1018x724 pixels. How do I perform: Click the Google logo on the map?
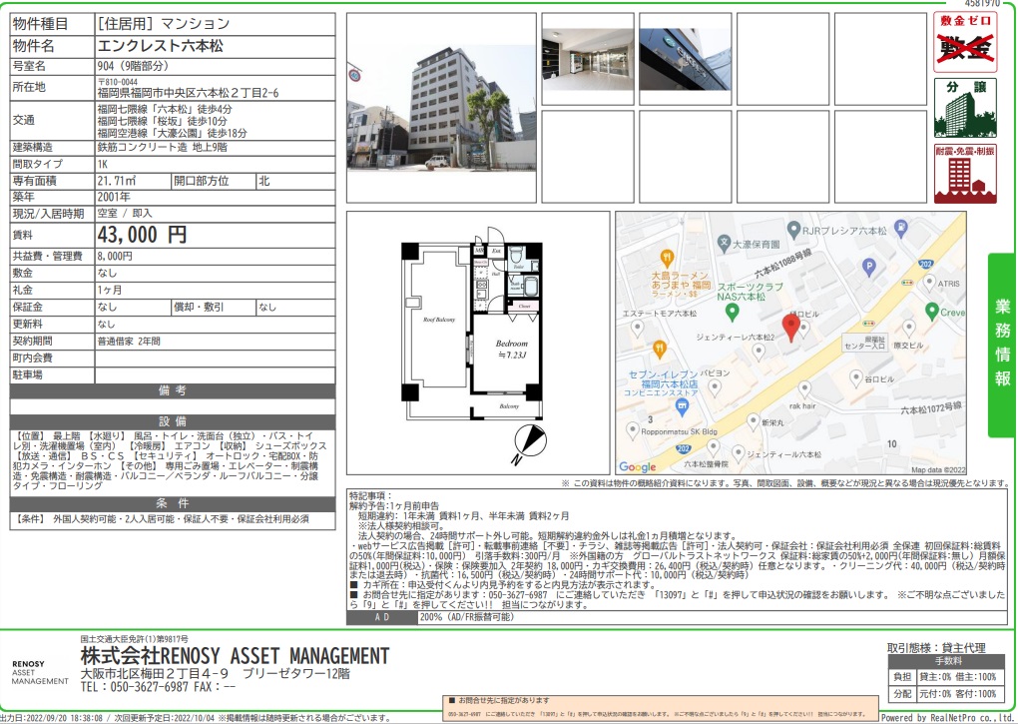click(637, 466)
